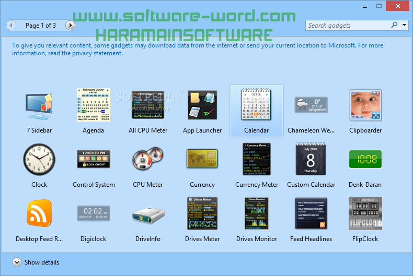Click the search magnifier icon
This screenshot has width=413, height=276.
[x=394, y=25]
